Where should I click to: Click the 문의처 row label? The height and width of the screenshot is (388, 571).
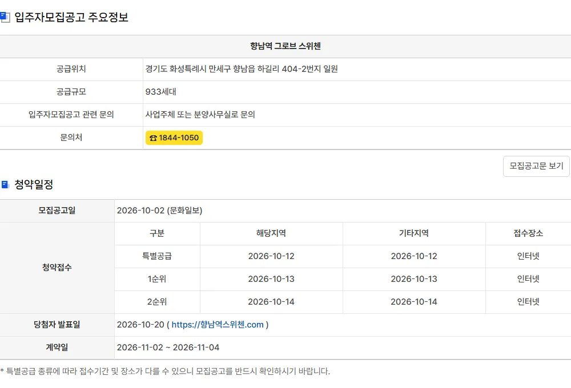[x=71, y=138]
